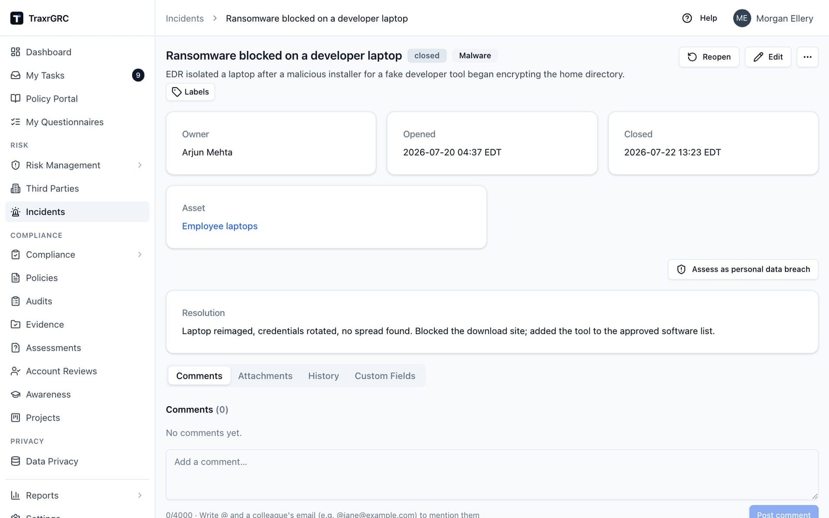Click the Policies document icon
This screenshot has height=518, width=829.
[16, 278]
